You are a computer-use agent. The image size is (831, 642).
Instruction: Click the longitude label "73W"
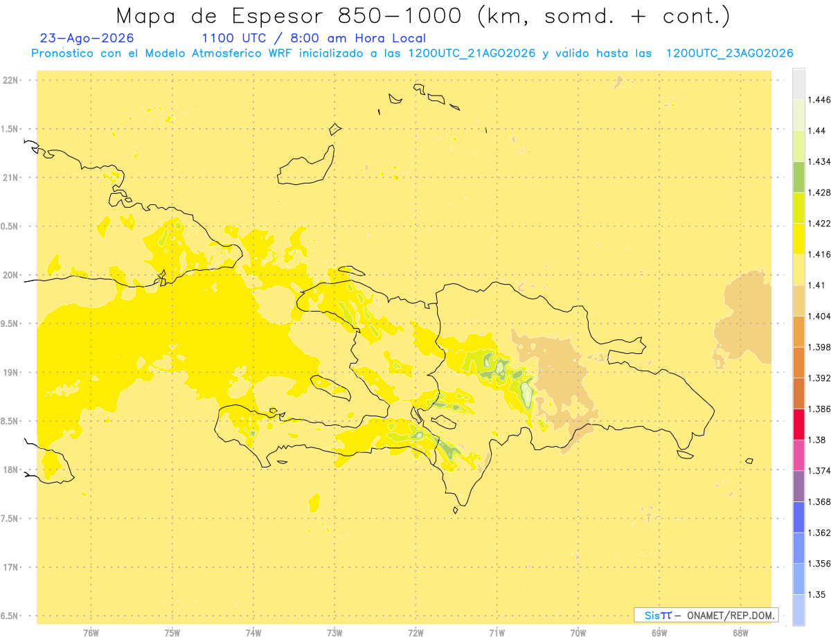(334, 632)
